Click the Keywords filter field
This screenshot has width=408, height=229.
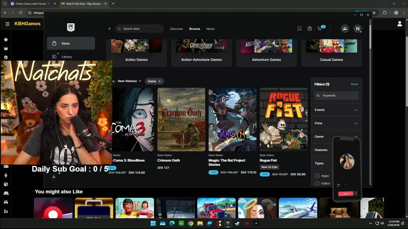pyautogui.click(x=336, y=95)
